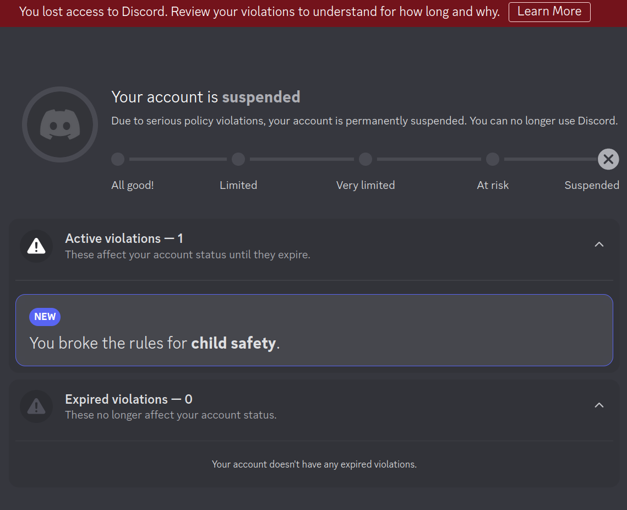
Task: Click the 'At risk' status label
Action: tap(493, 185)
